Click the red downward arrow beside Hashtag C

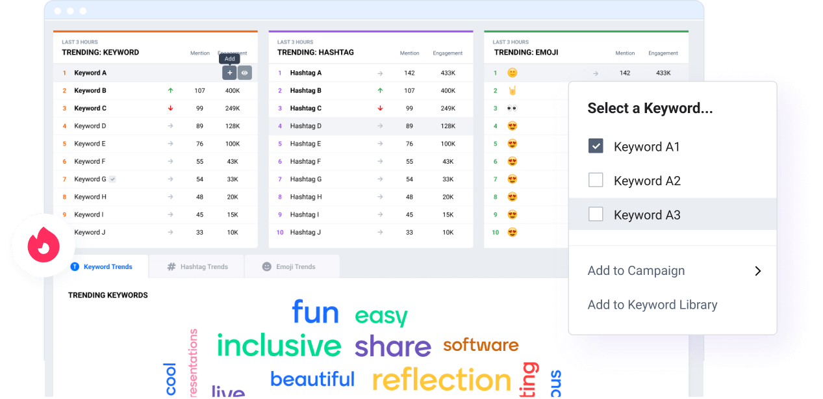(379, 108)
